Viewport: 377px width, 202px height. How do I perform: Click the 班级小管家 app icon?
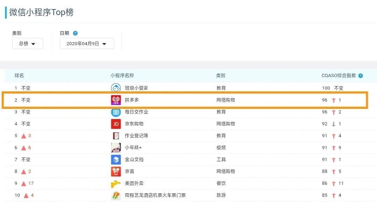pyautogui.click(x=116, y=88)
